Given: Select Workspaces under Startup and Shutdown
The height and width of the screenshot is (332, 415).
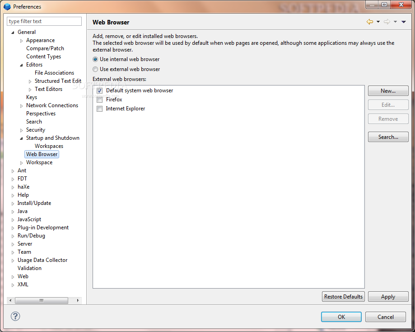Looking at the screenshot, I should [49, 146].
